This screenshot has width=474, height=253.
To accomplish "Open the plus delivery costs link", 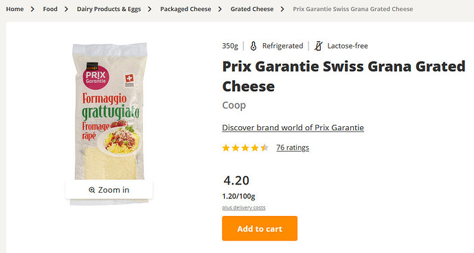I will coord(244,208).
